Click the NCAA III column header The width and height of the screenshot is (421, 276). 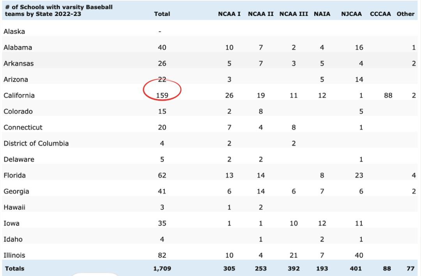point(294,14)
